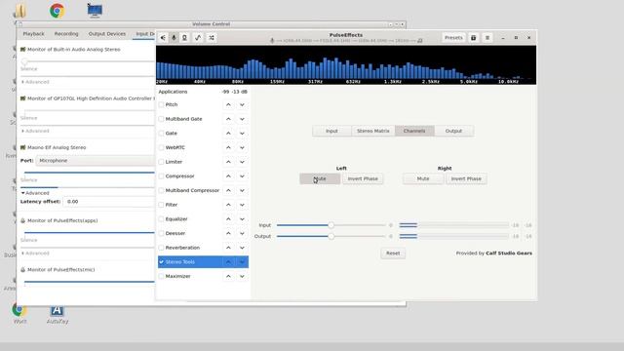Enable the Deesser checkbox
This screenshot has height=351, width=624.
[x=161, y=234]
